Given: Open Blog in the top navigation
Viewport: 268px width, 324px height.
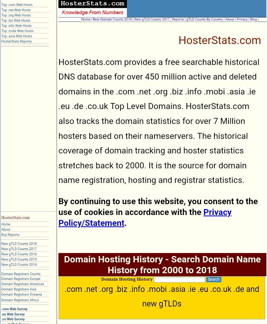Looking at the screenshot, I should pyautogui.click(x=253, y=19).
